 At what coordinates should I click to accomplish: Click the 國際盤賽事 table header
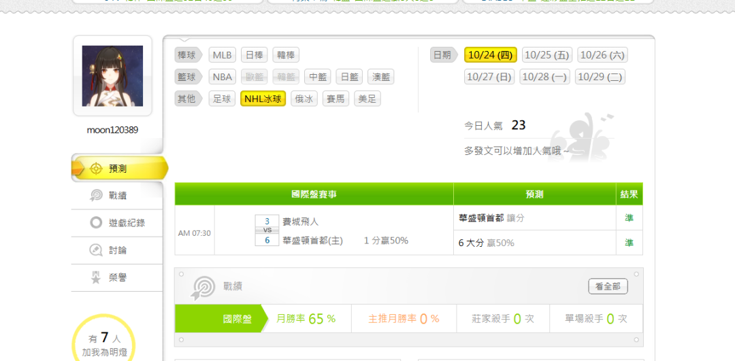coord(314,194)
